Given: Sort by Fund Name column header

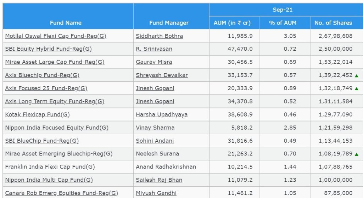Looking at the screenshot, I should tap(66, 23).
